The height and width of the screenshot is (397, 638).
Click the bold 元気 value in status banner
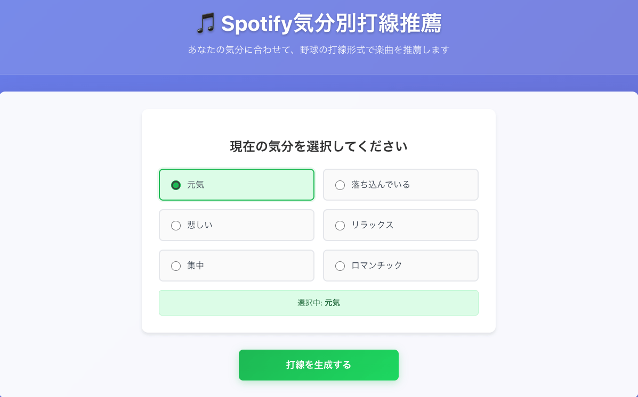(x=333, y=303)
